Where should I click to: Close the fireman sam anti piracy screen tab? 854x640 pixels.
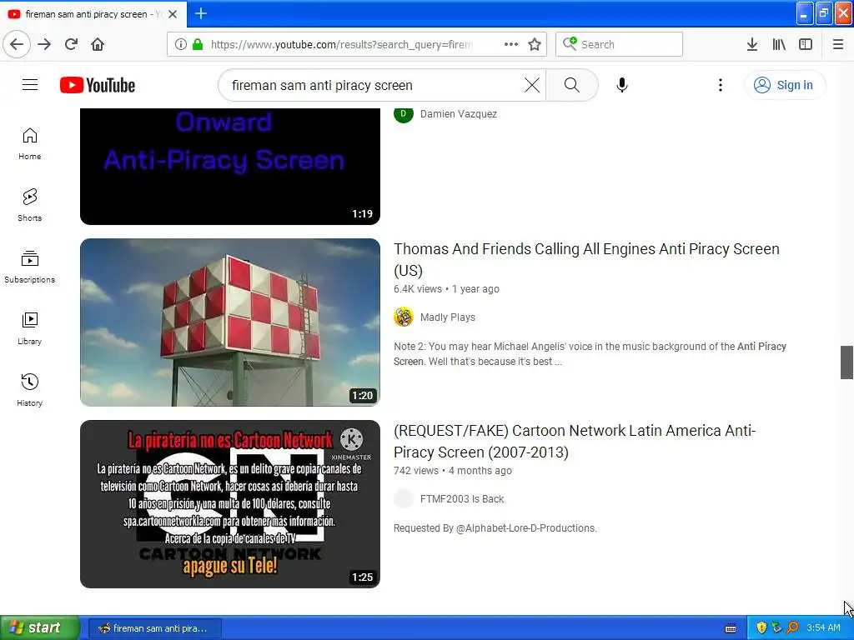pyautogui.click(x=173, y=14)
